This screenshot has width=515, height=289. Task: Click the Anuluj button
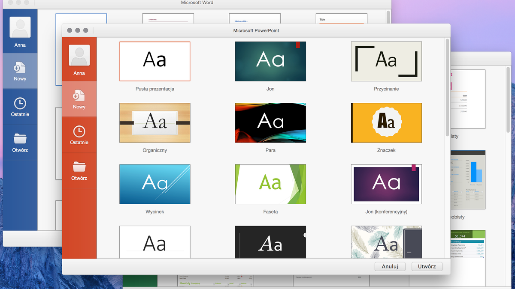tap(390, 266)
